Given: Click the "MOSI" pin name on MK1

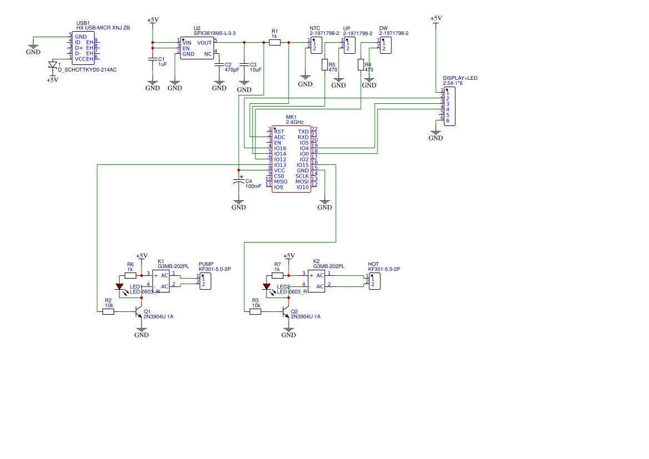Looking at the screenshot, I should click(302, 181).
